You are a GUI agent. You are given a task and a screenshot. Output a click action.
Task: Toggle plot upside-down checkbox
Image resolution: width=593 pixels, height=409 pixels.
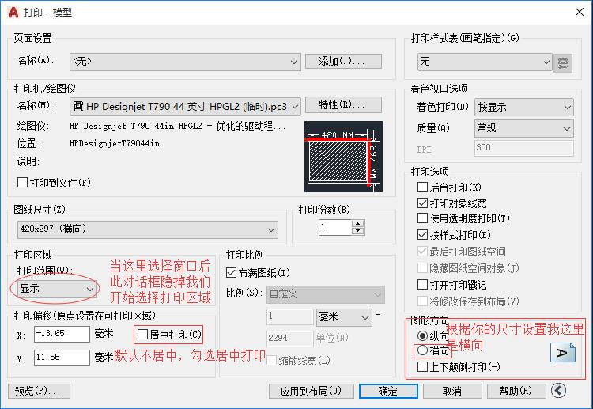(x=423, y=367)
